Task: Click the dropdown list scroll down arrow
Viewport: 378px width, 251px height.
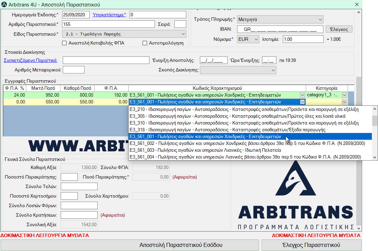Action: (x=375, y=157)
